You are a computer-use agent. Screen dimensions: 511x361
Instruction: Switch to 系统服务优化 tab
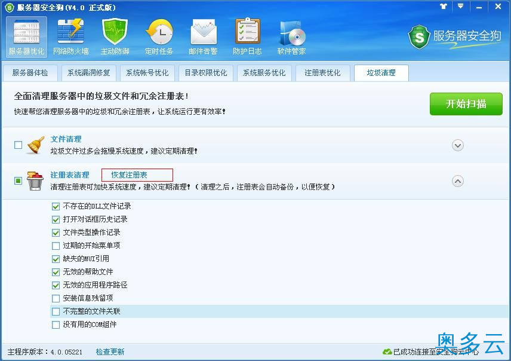(264, 73)
